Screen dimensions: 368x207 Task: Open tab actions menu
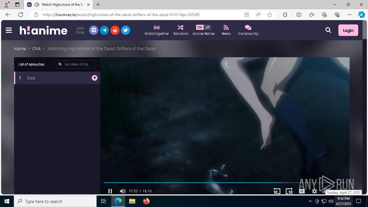pyautogui.click(x=17, y=5)
